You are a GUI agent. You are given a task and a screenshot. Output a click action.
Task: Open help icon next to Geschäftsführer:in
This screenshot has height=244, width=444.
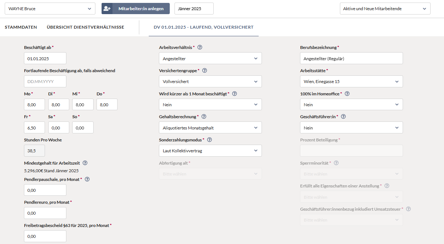344,117
